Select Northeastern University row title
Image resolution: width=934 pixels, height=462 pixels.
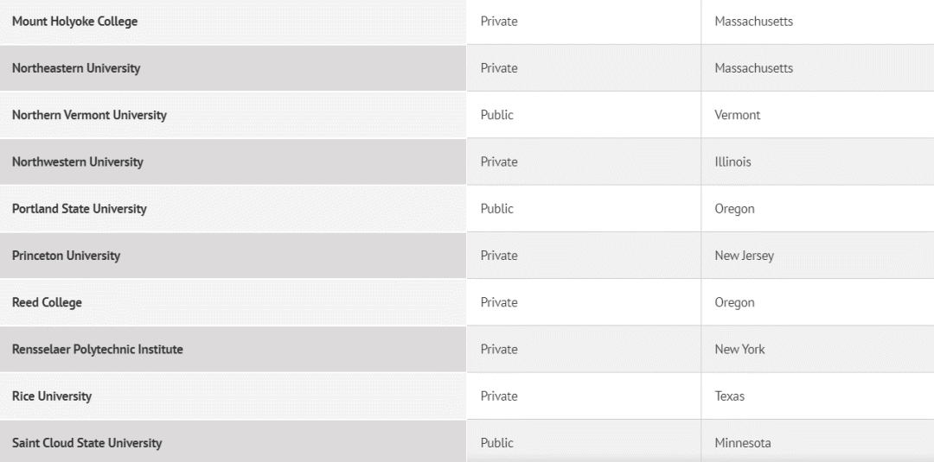tap(76, 68)
